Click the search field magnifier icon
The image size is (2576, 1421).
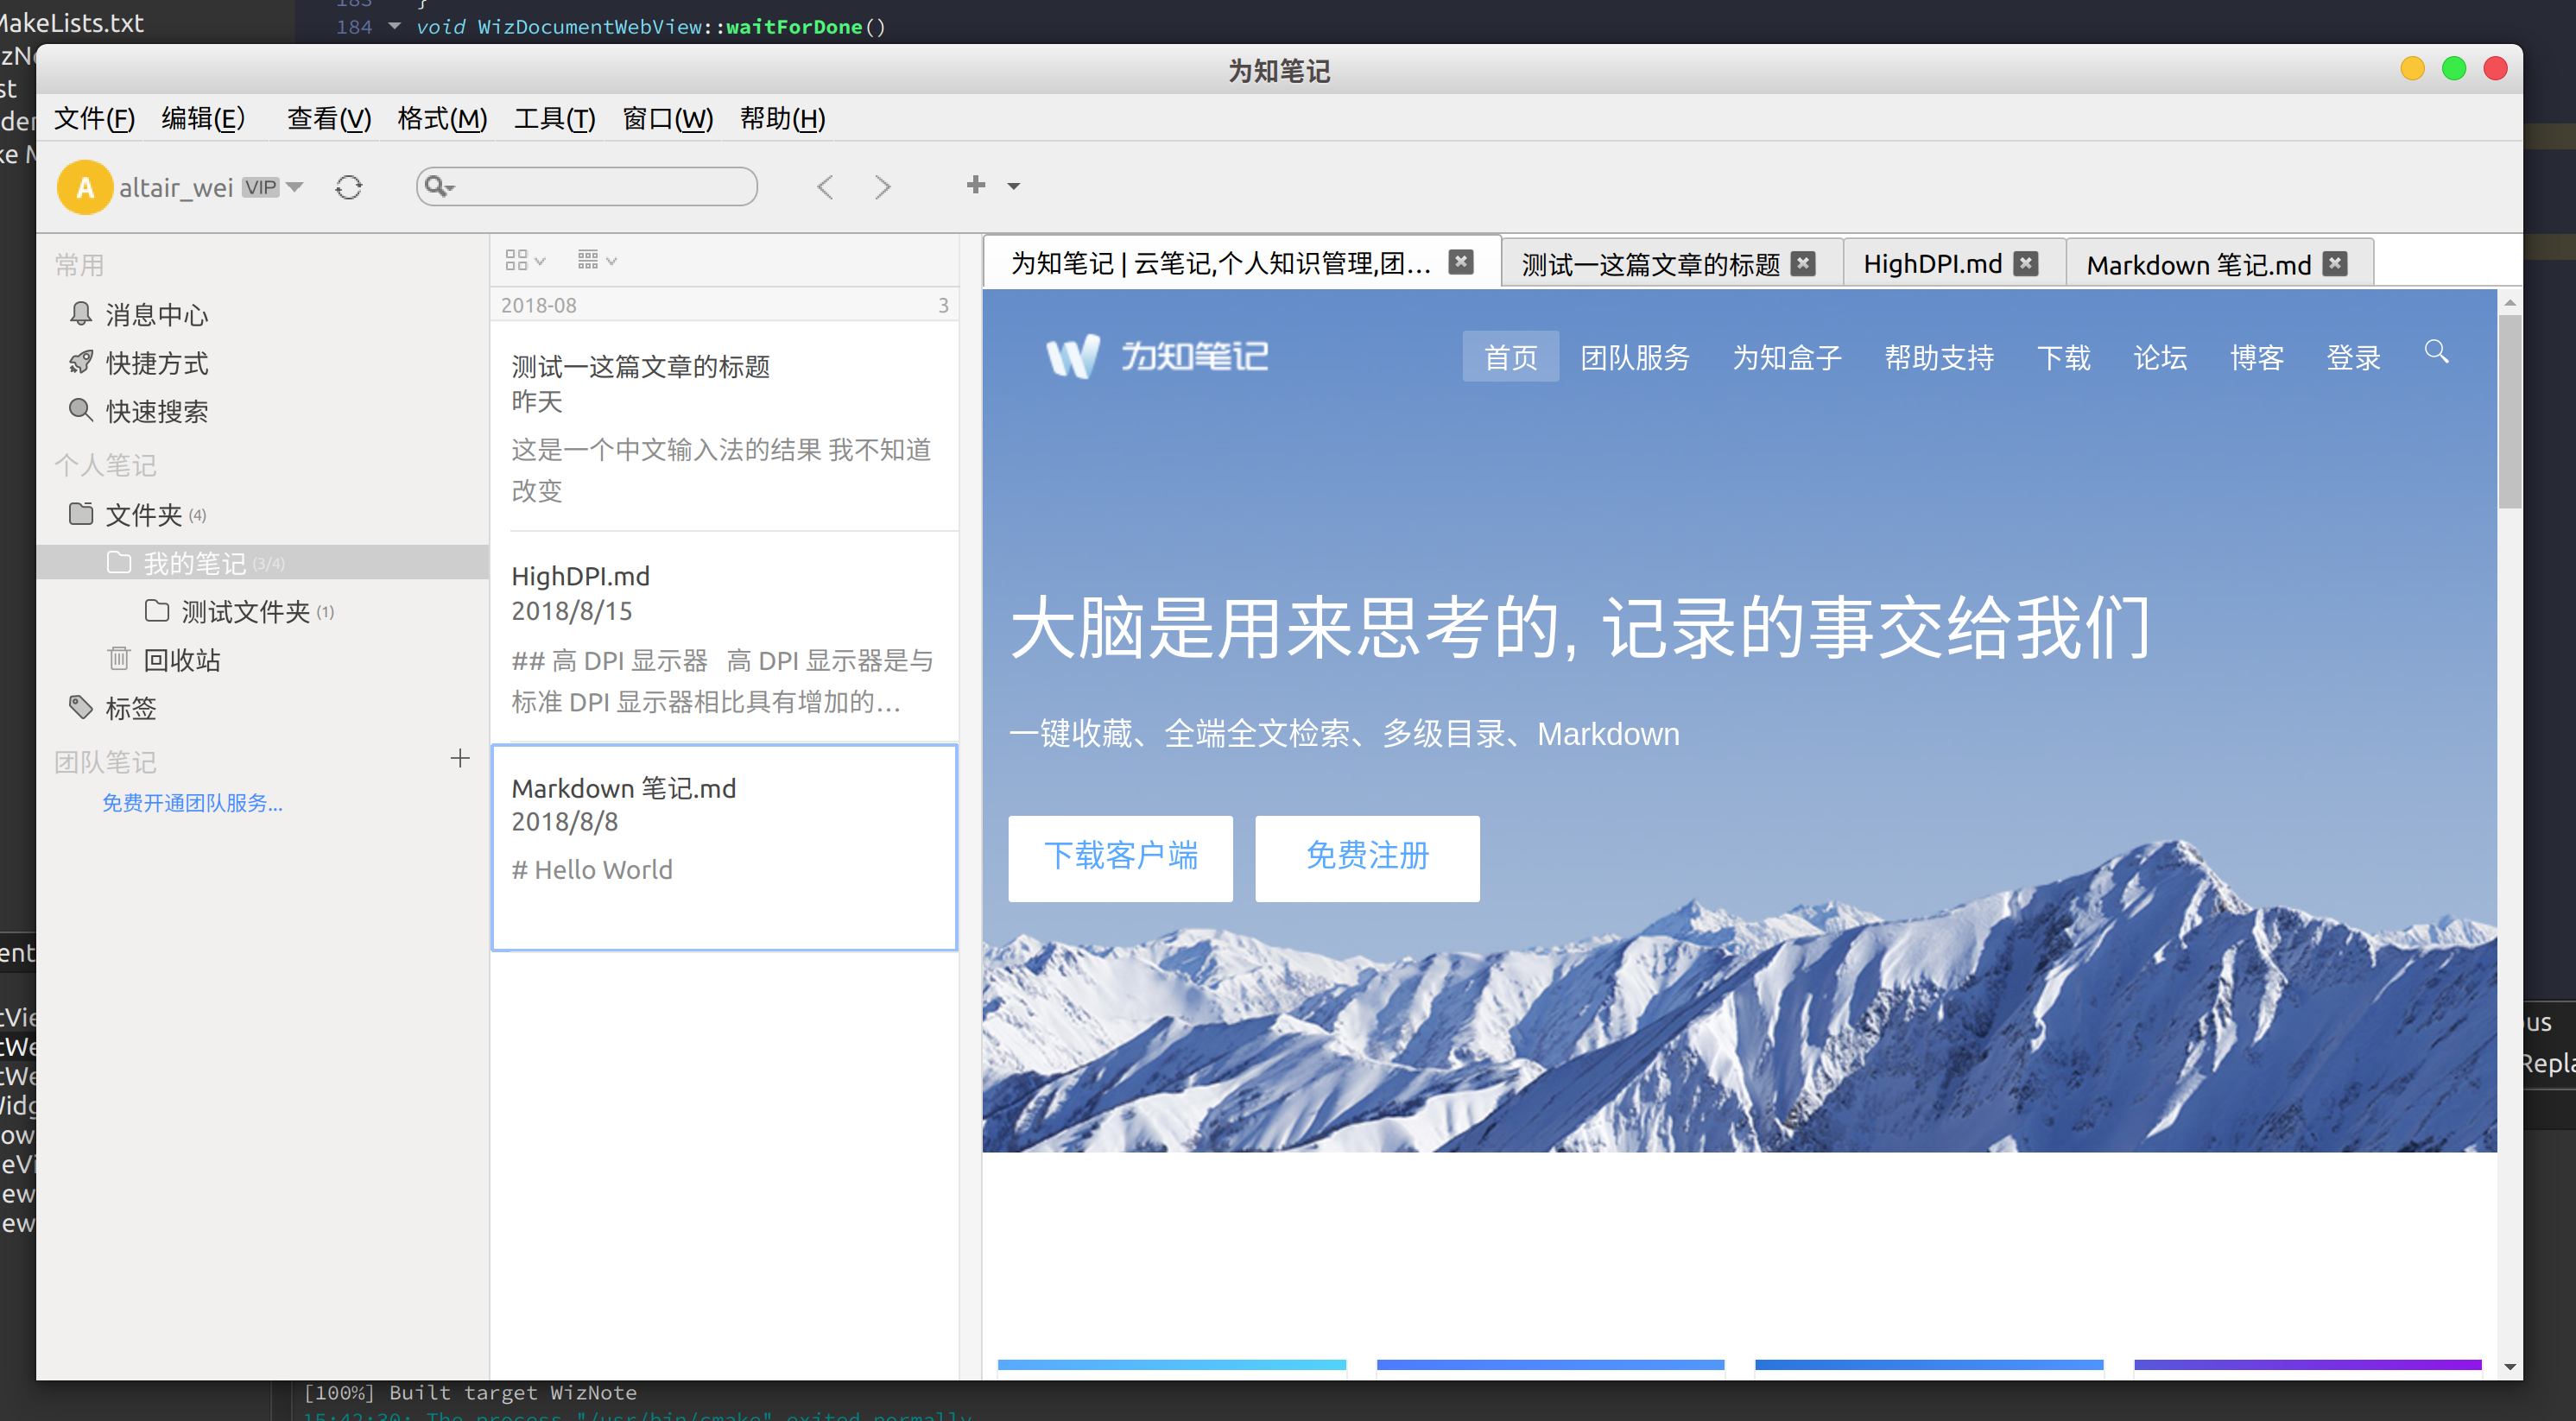[438, 186]
